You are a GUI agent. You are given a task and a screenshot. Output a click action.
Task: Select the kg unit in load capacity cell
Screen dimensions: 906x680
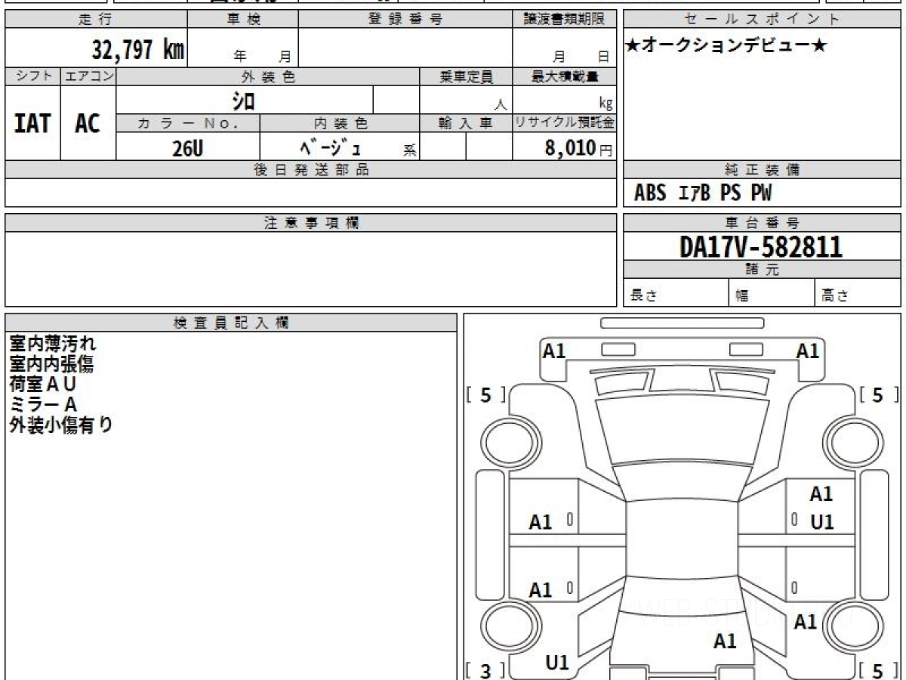tap(606, 104)
